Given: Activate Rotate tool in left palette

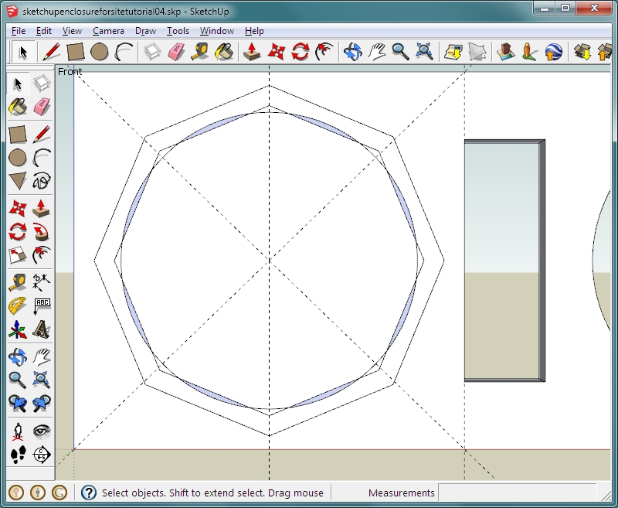Looking at the screenshot, I should click(18, 232).
